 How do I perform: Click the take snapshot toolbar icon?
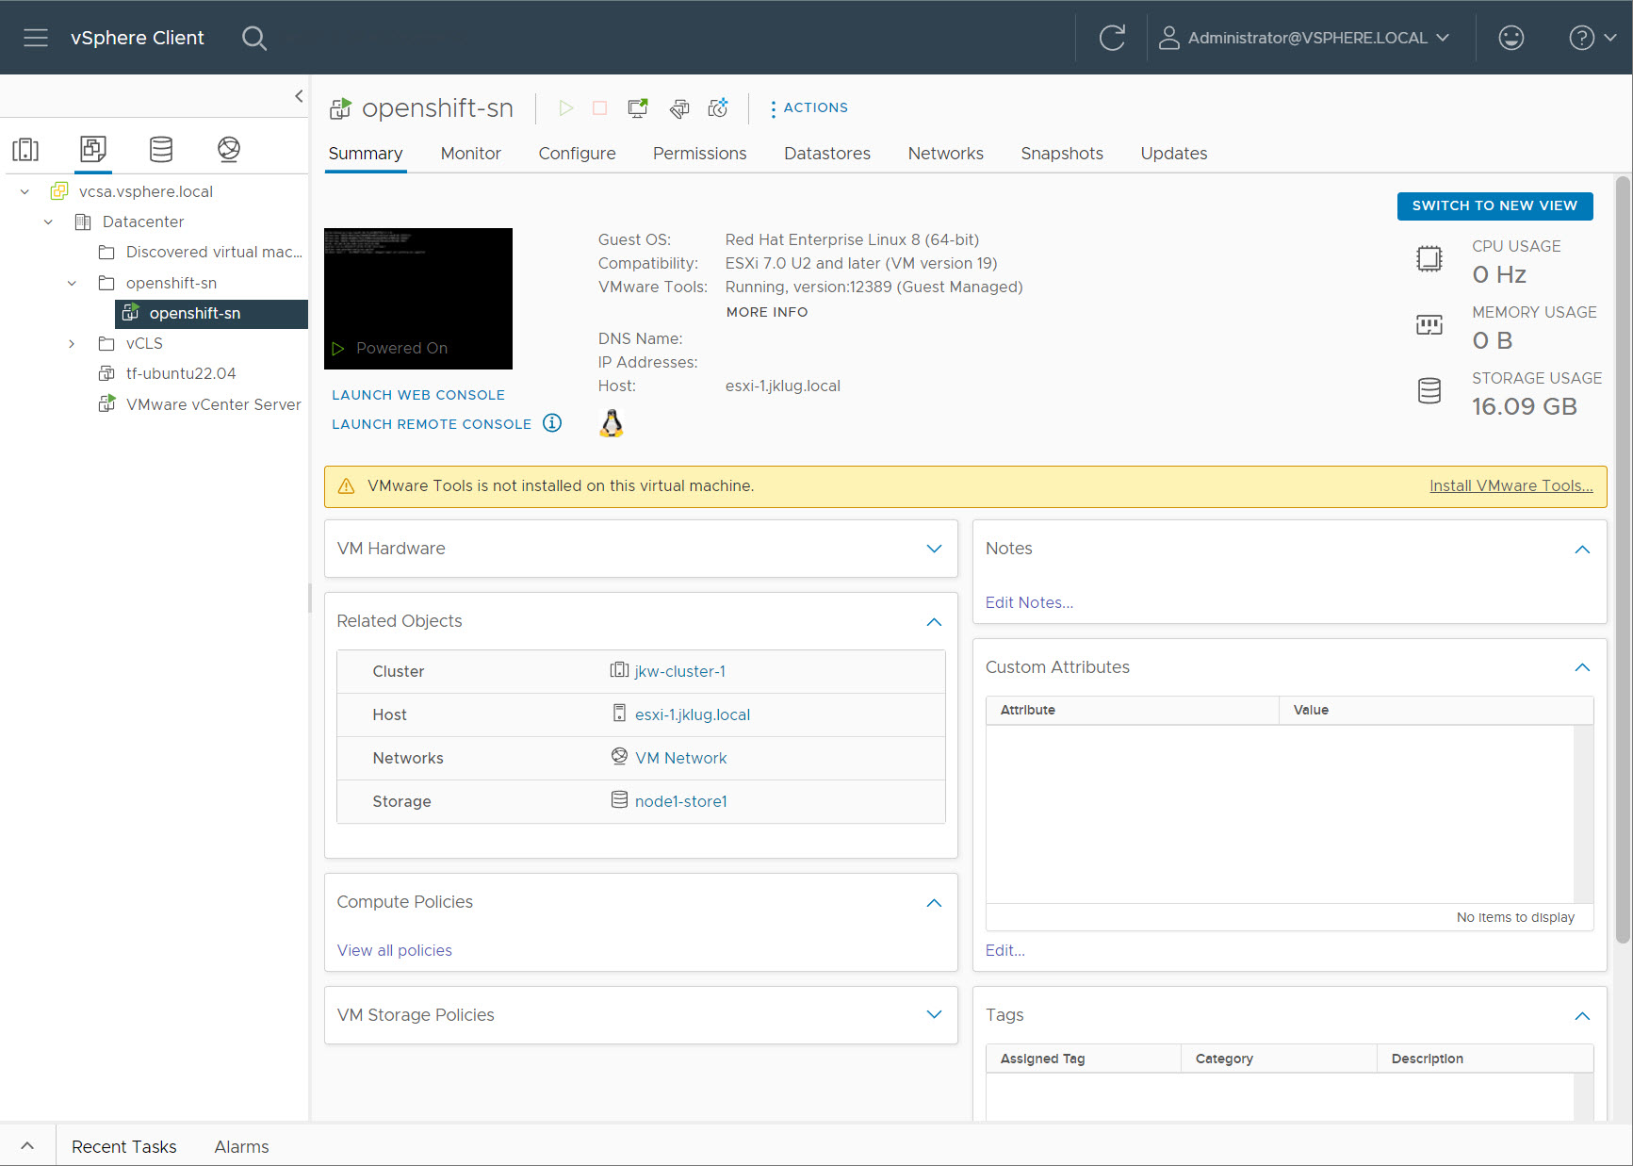pos(718,108)
